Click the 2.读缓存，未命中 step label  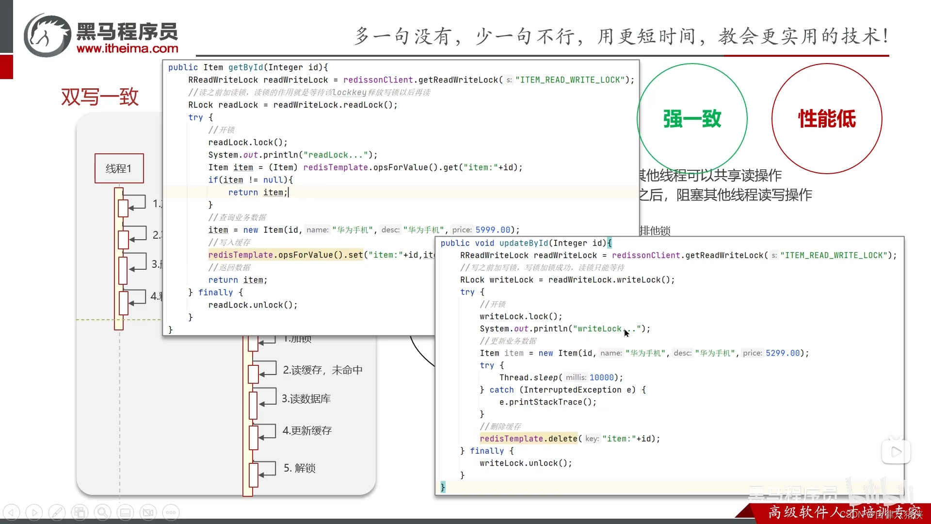point(323,370)
